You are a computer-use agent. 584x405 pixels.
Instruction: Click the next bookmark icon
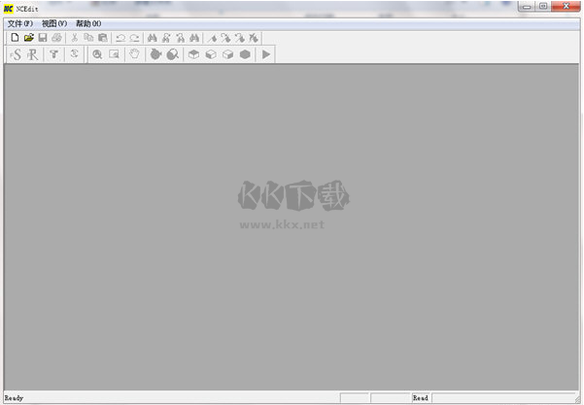coord(225,38)
